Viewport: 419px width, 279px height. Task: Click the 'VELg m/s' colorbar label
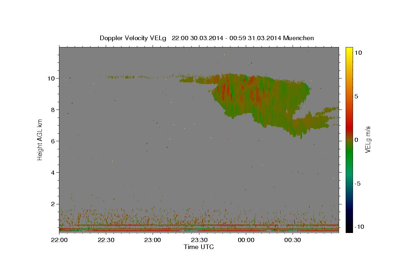pos(368,139)
